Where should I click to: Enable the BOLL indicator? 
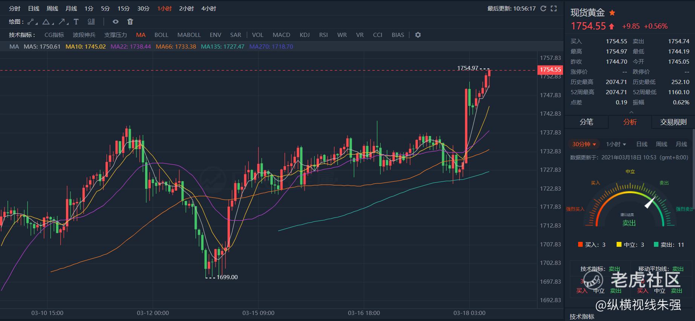161,35
